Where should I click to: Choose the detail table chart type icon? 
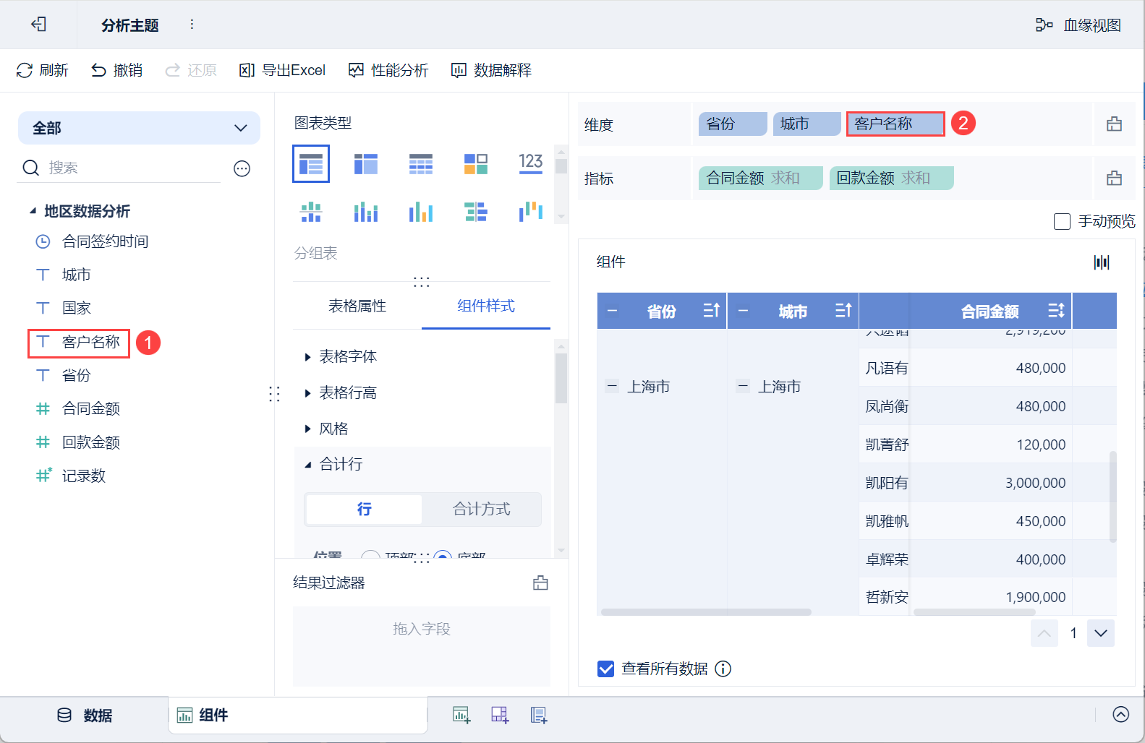pos(421,164)
